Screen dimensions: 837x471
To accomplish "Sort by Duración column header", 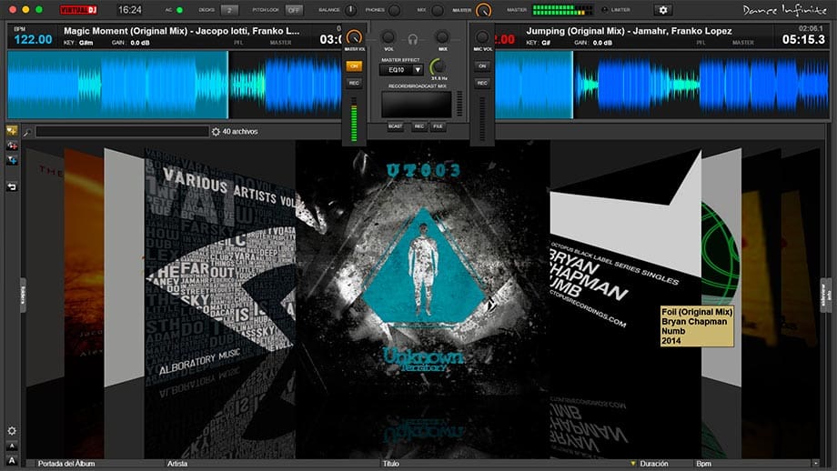I will coord(654,464).
